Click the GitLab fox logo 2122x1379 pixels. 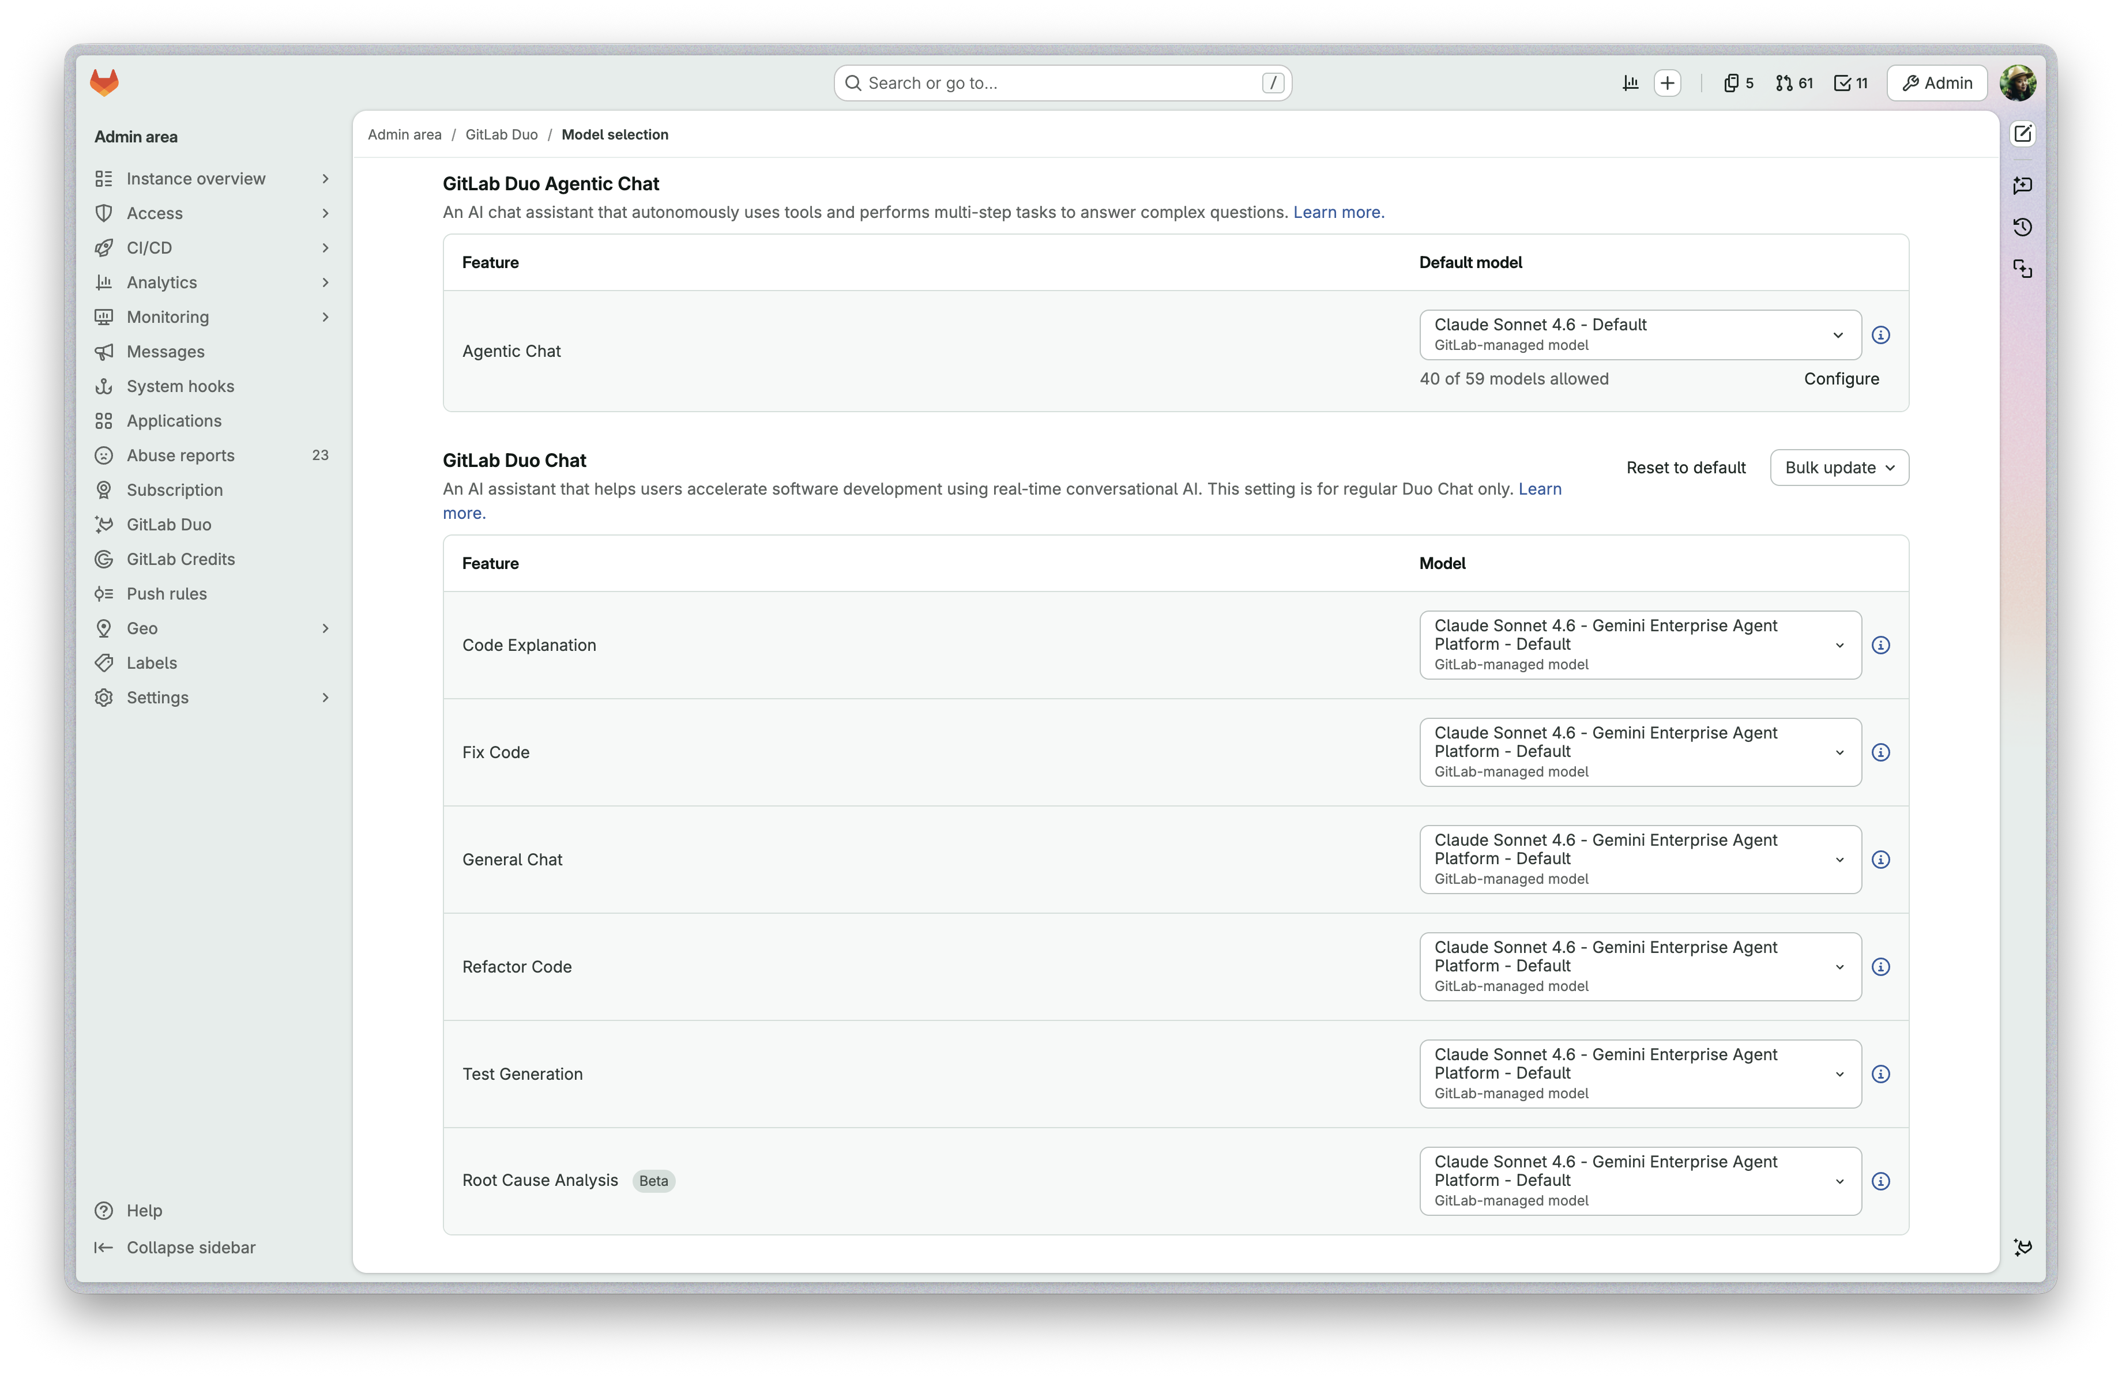[104, 83]
